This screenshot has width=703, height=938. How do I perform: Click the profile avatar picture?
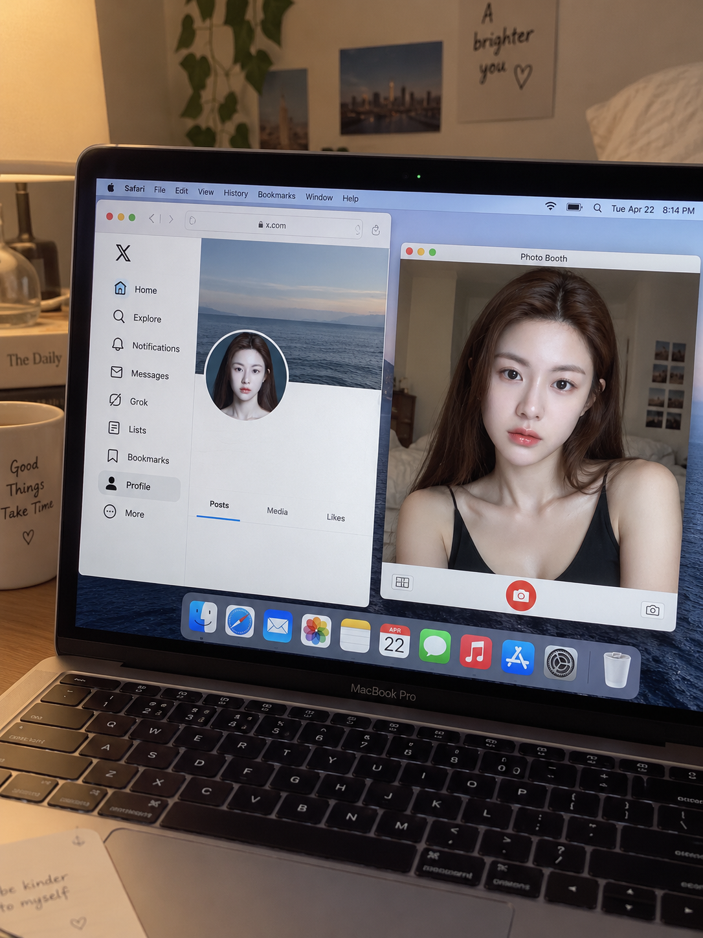[246, 375]
